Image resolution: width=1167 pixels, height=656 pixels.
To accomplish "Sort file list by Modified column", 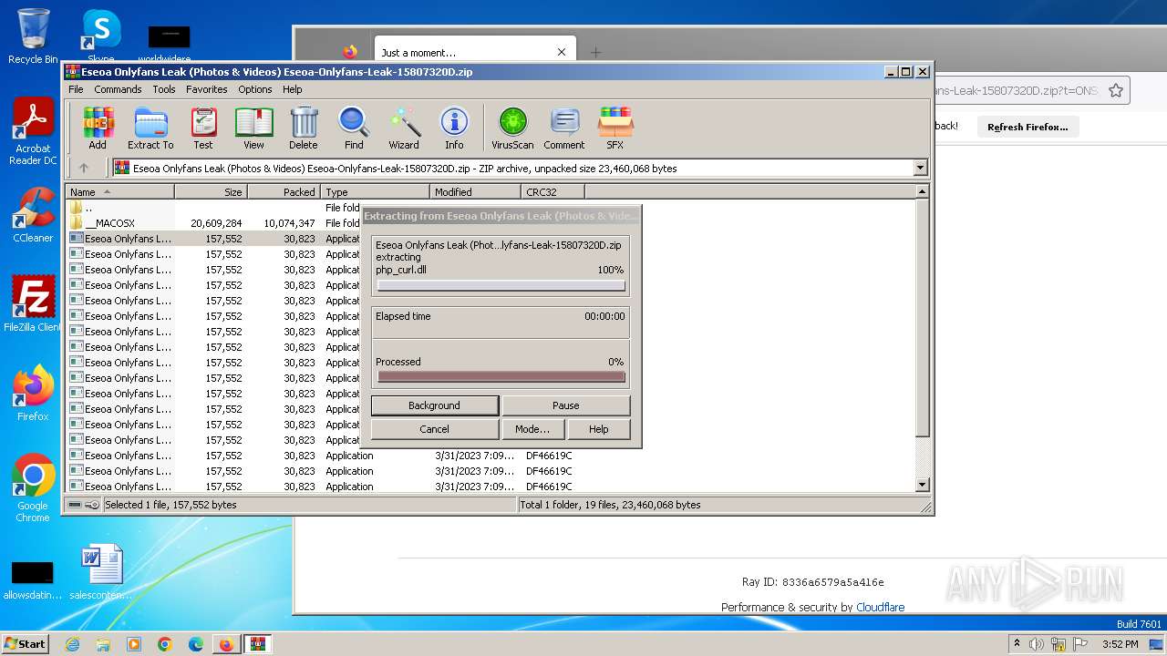I will (x=475, y=192).
